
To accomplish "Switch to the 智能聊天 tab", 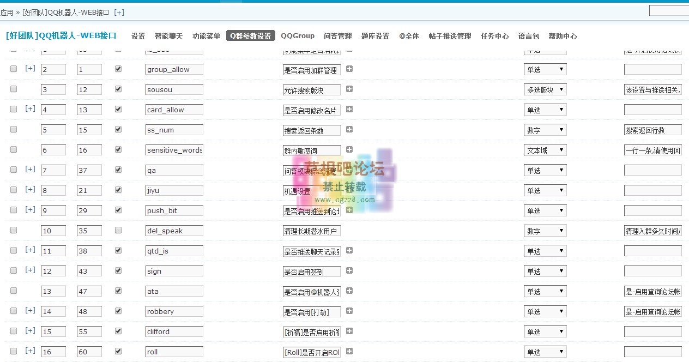I will point(168,36).
